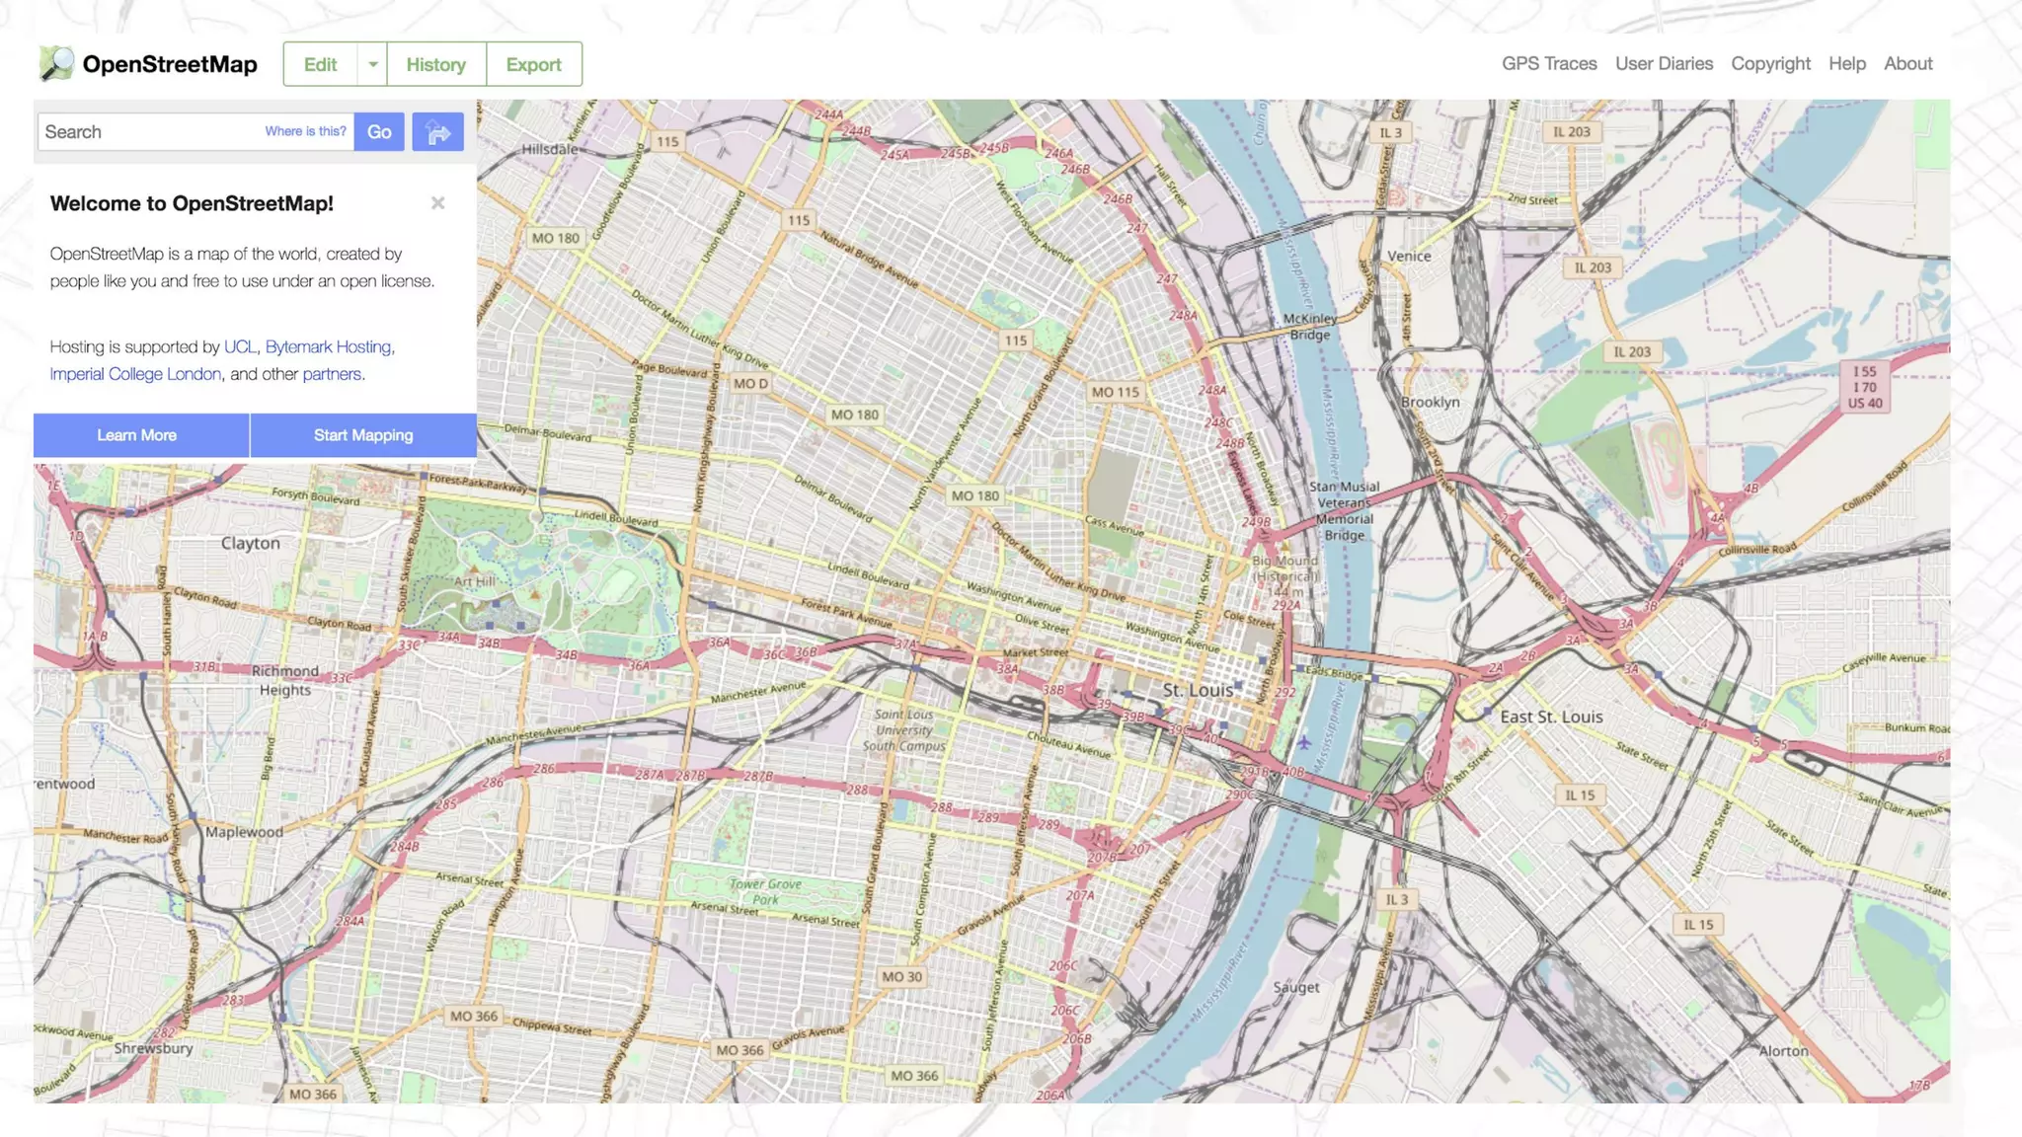Screen dimensions: 2022x1137
Task: Close the Welcome to OpenStreetMap panel
Action: (x=437, y=203)
